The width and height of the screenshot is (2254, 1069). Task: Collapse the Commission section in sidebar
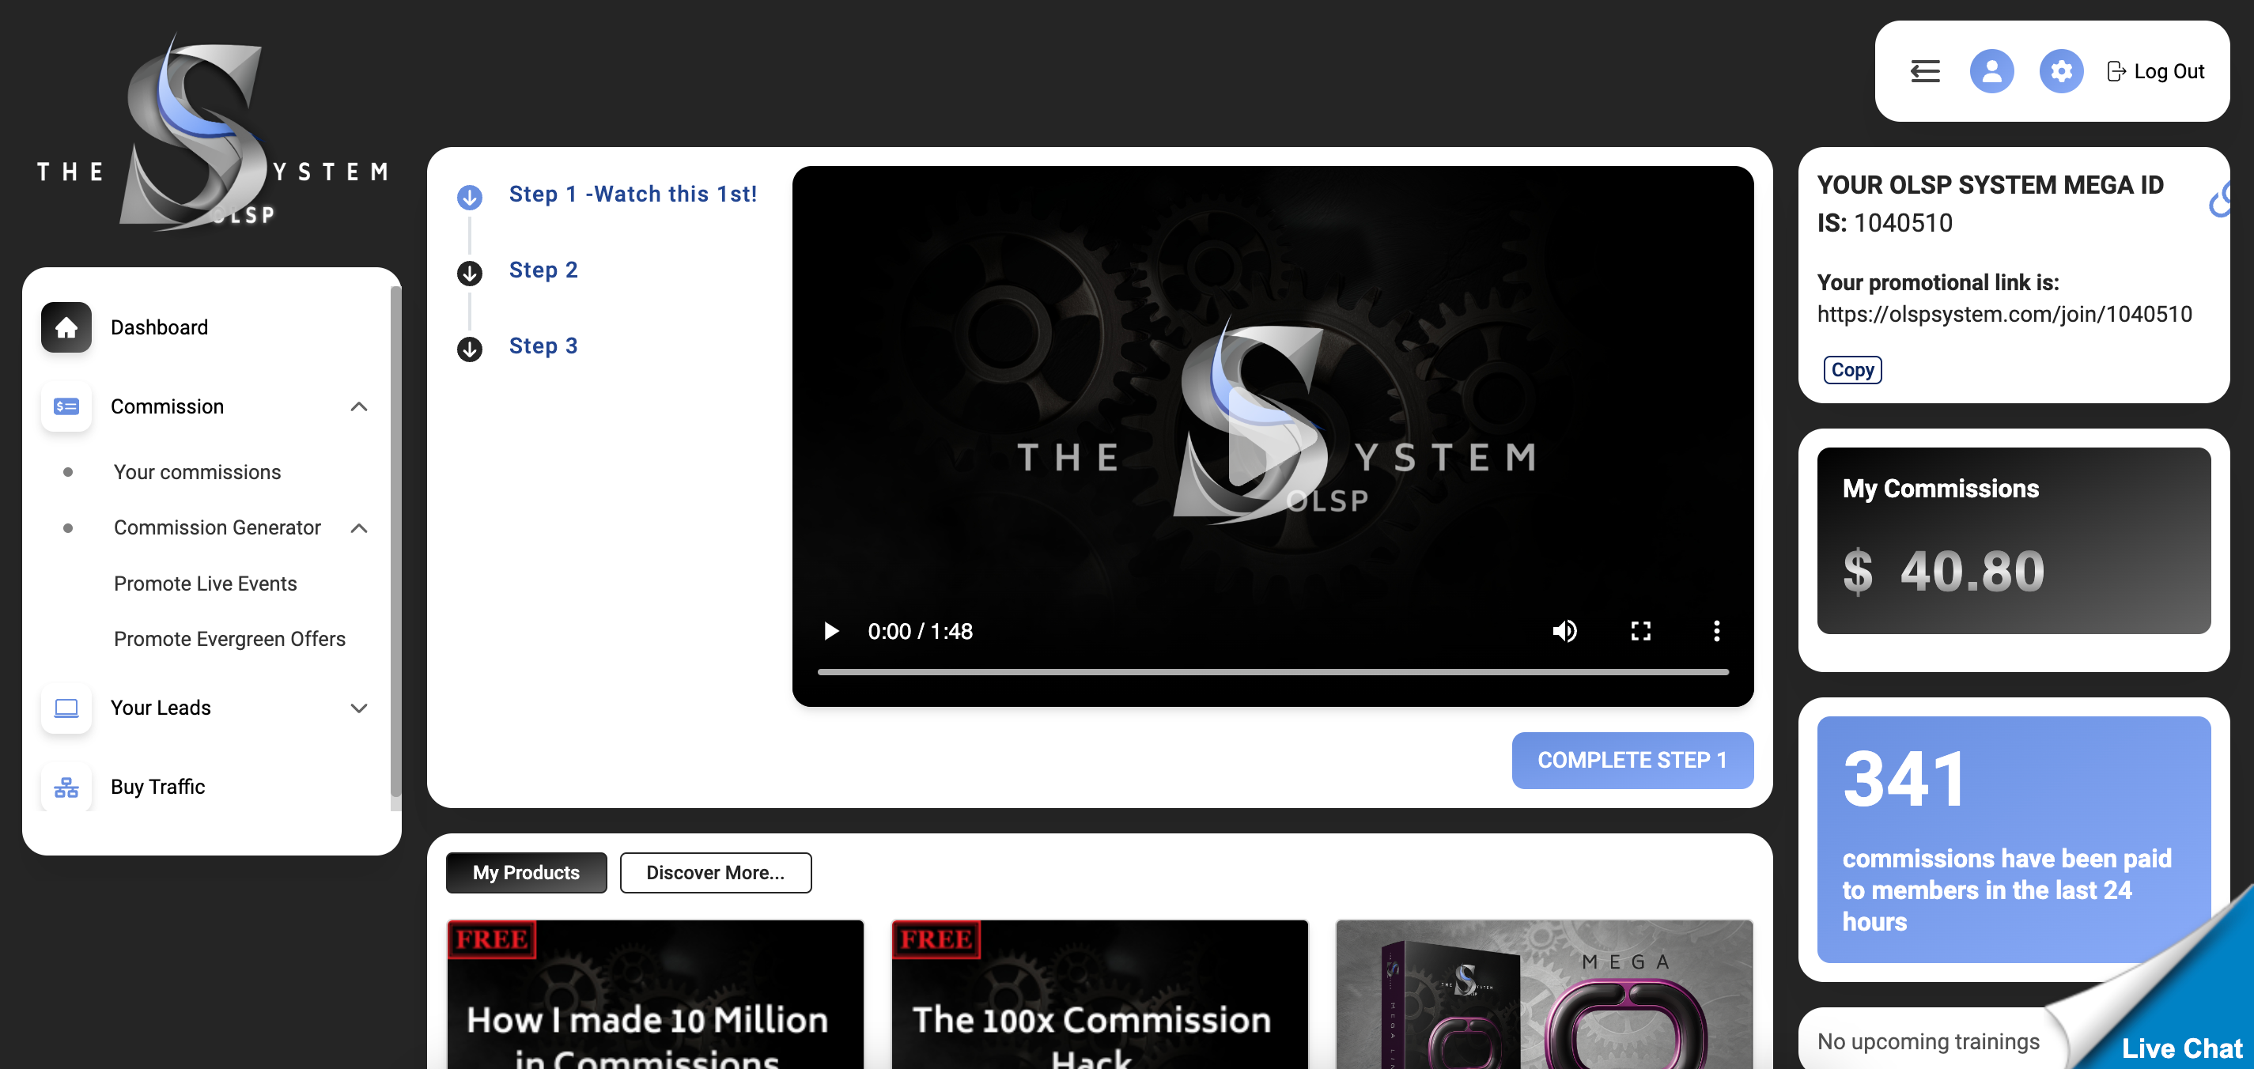click(x=359, y=406)
